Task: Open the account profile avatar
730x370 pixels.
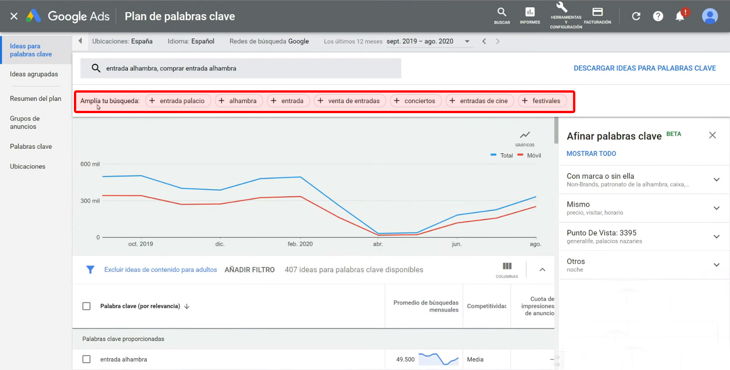Action: (710, 16)
